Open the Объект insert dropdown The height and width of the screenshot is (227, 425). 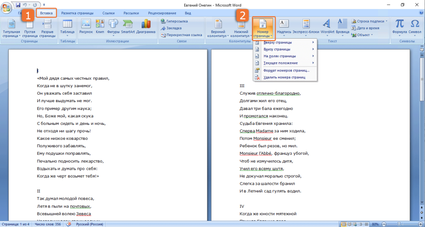(x=362, y=35)
